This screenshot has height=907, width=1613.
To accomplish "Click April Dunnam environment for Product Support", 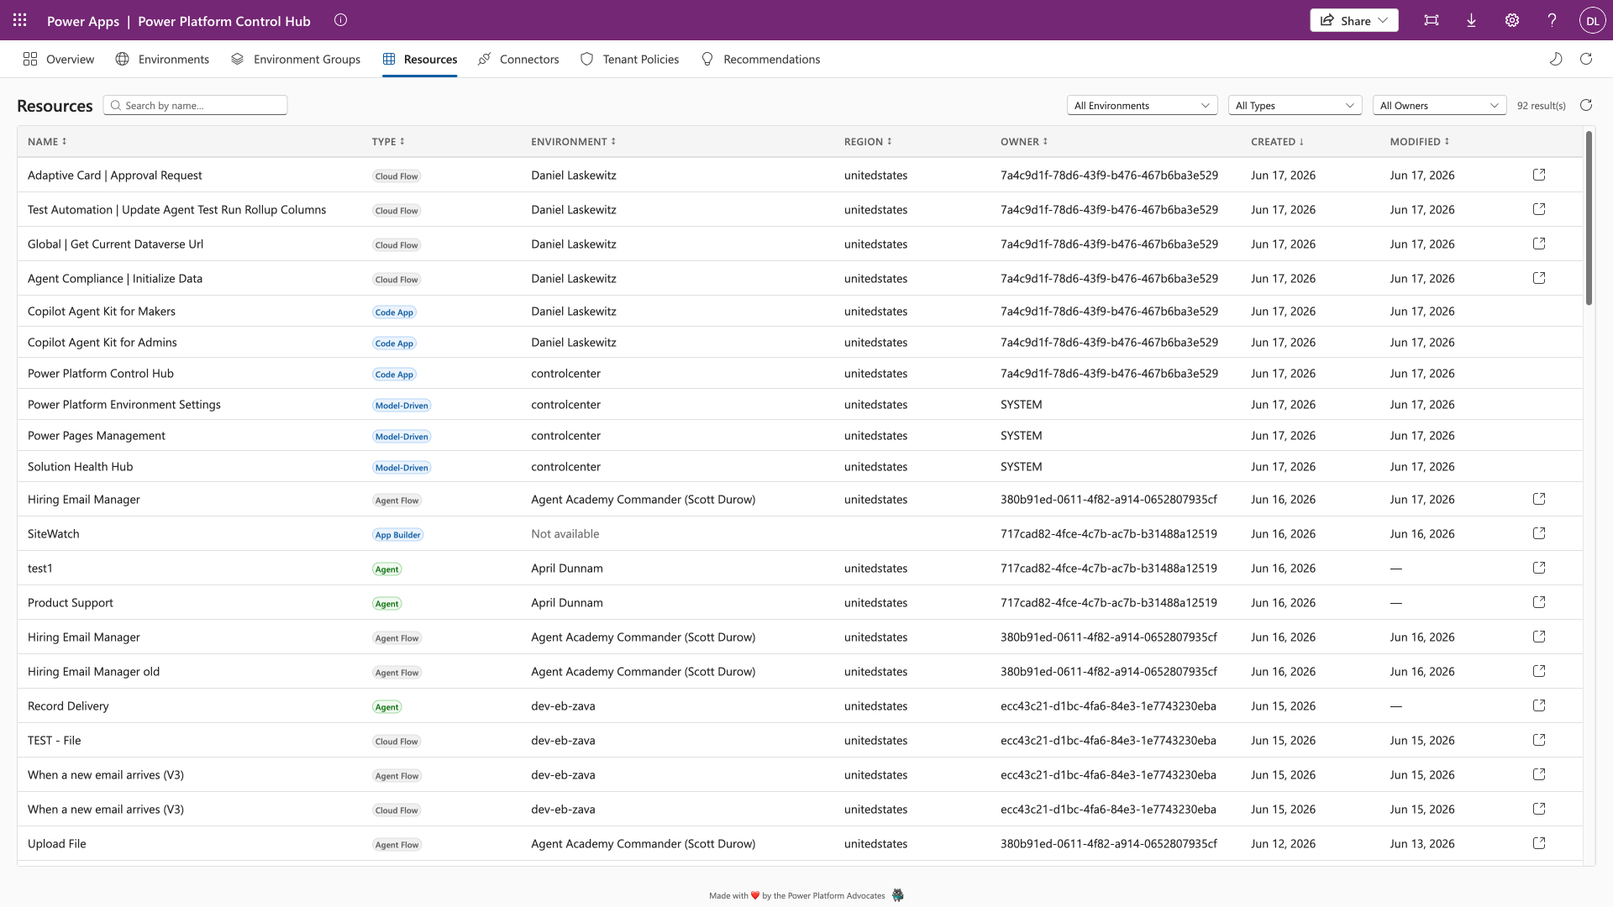I will click(x=567, y=602).
